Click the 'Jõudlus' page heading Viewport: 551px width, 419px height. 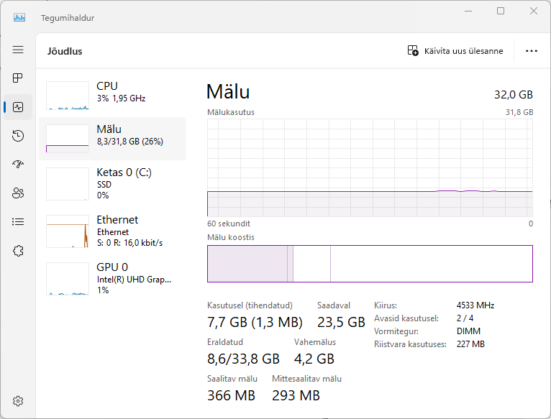tap(65, 51)
